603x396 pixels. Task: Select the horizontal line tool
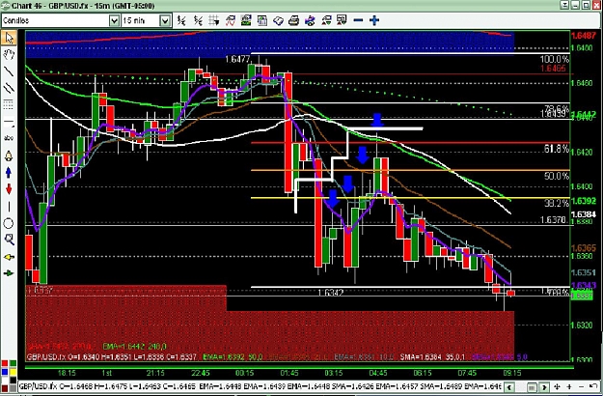(9, 122)
